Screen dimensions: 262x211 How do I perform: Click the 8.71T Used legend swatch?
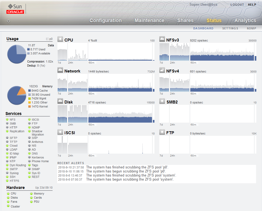click(28, 49)
